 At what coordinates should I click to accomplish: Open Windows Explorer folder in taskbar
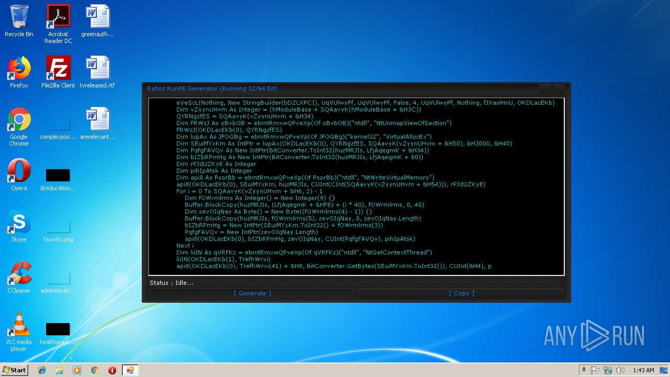59,370
